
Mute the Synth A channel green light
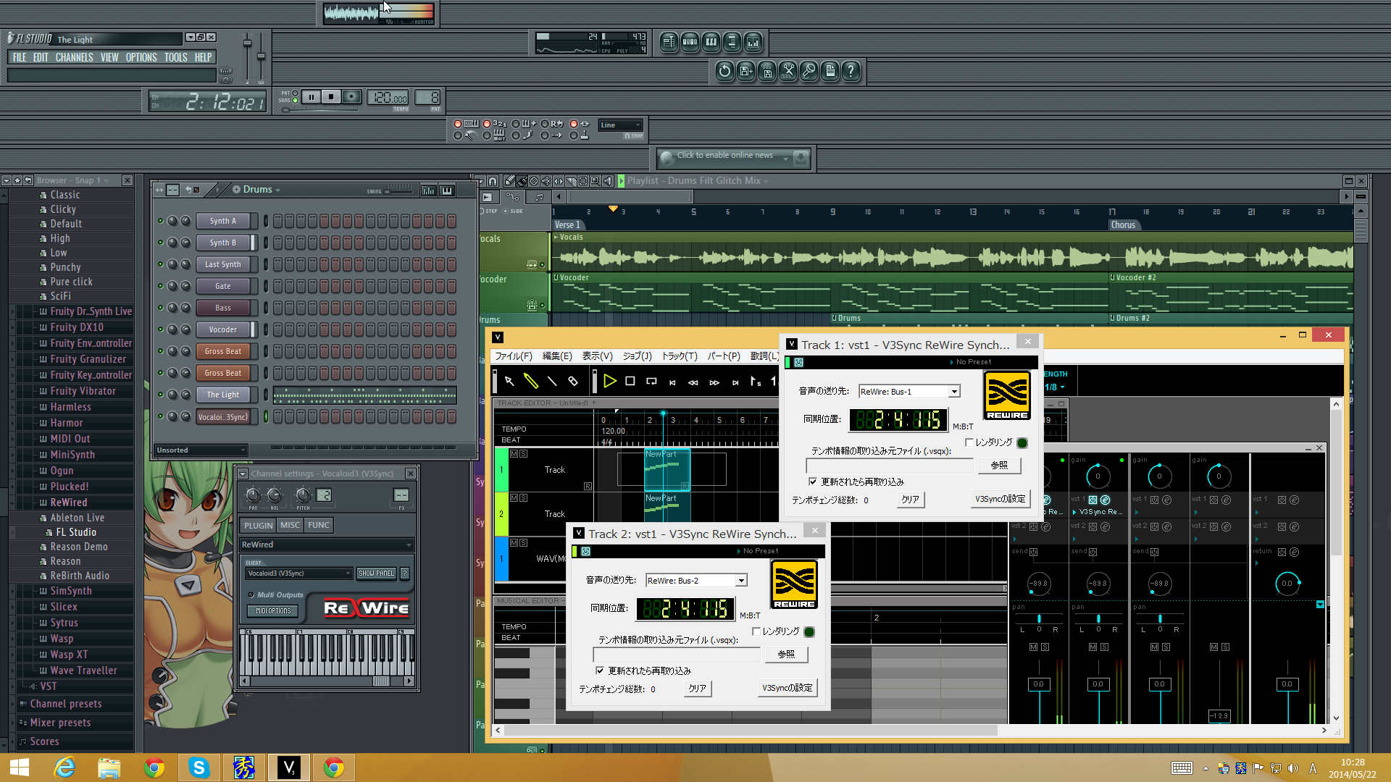click(160, 221)
